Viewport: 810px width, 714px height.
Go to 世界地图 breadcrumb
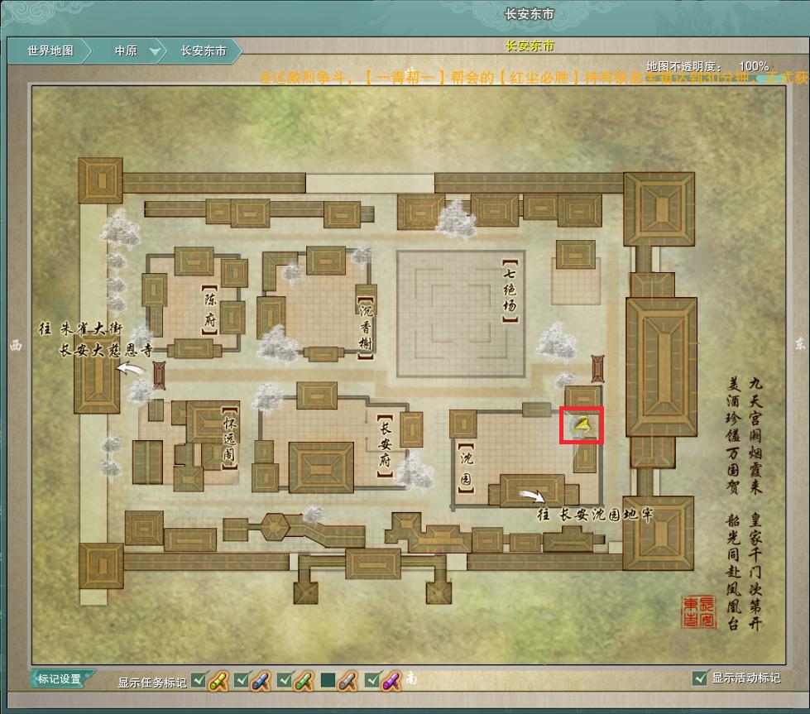[50, 50]
